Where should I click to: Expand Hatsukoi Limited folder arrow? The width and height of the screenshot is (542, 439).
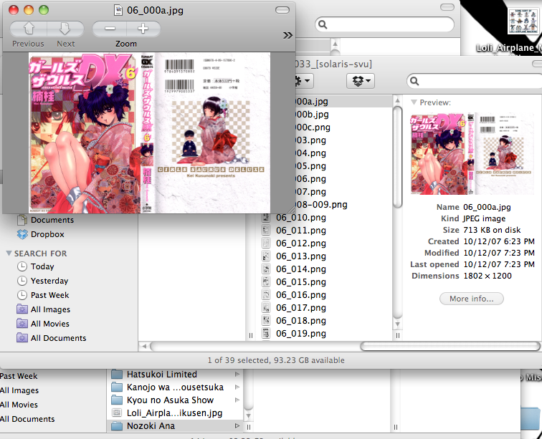pyautogui.click(x=237, y=374)
